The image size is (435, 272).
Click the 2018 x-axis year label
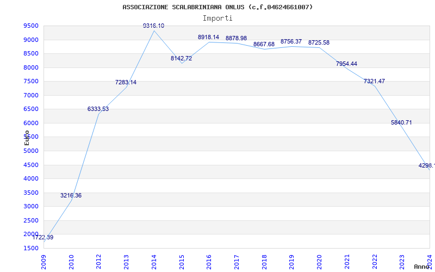point(264,262)
